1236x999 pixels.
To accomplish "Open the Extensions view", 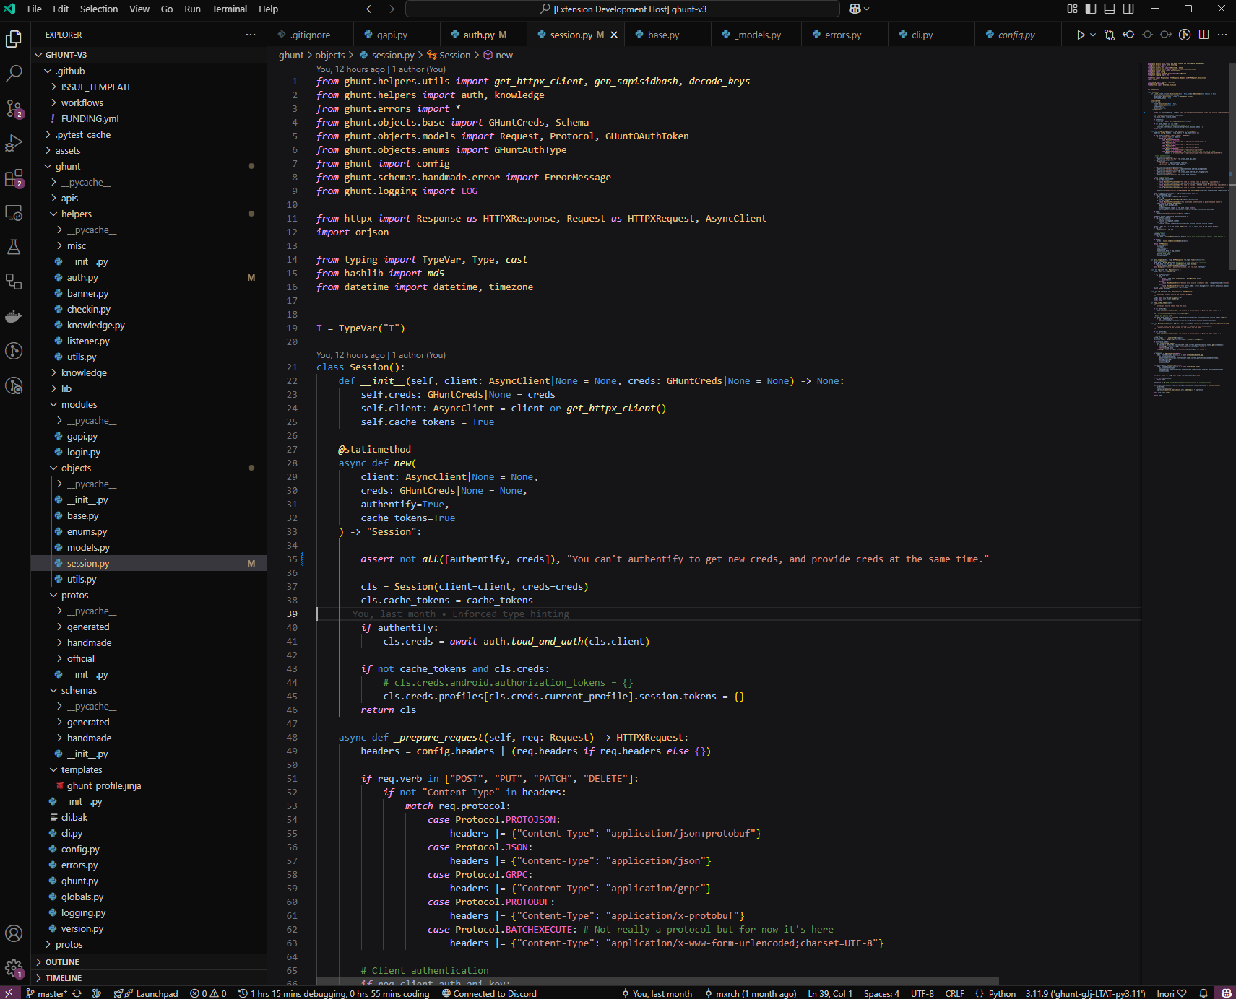I will click(x=14, y=178).
